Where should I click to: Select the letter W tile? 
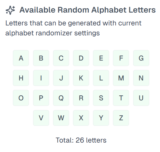[61, 118]
